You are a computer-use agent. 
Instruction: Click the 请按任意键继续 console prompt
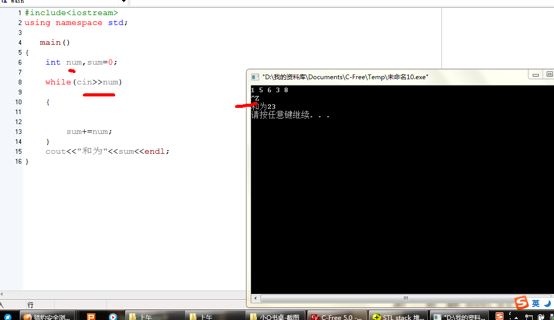290,115
